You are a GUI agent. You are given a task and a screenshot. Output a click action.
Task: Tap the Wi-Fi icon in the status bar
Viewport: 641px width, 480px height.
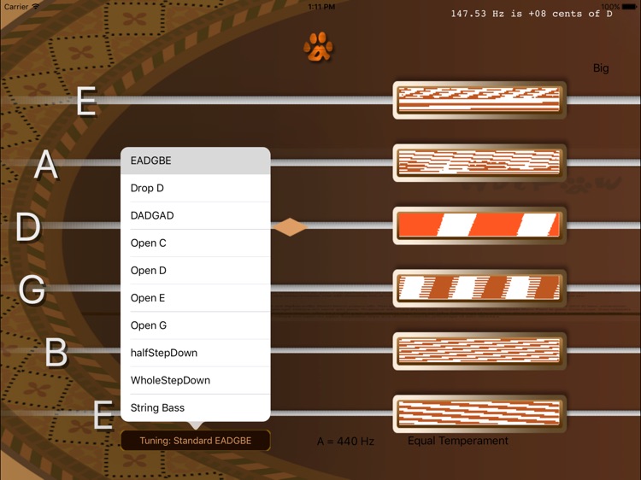tap(36, 7)
